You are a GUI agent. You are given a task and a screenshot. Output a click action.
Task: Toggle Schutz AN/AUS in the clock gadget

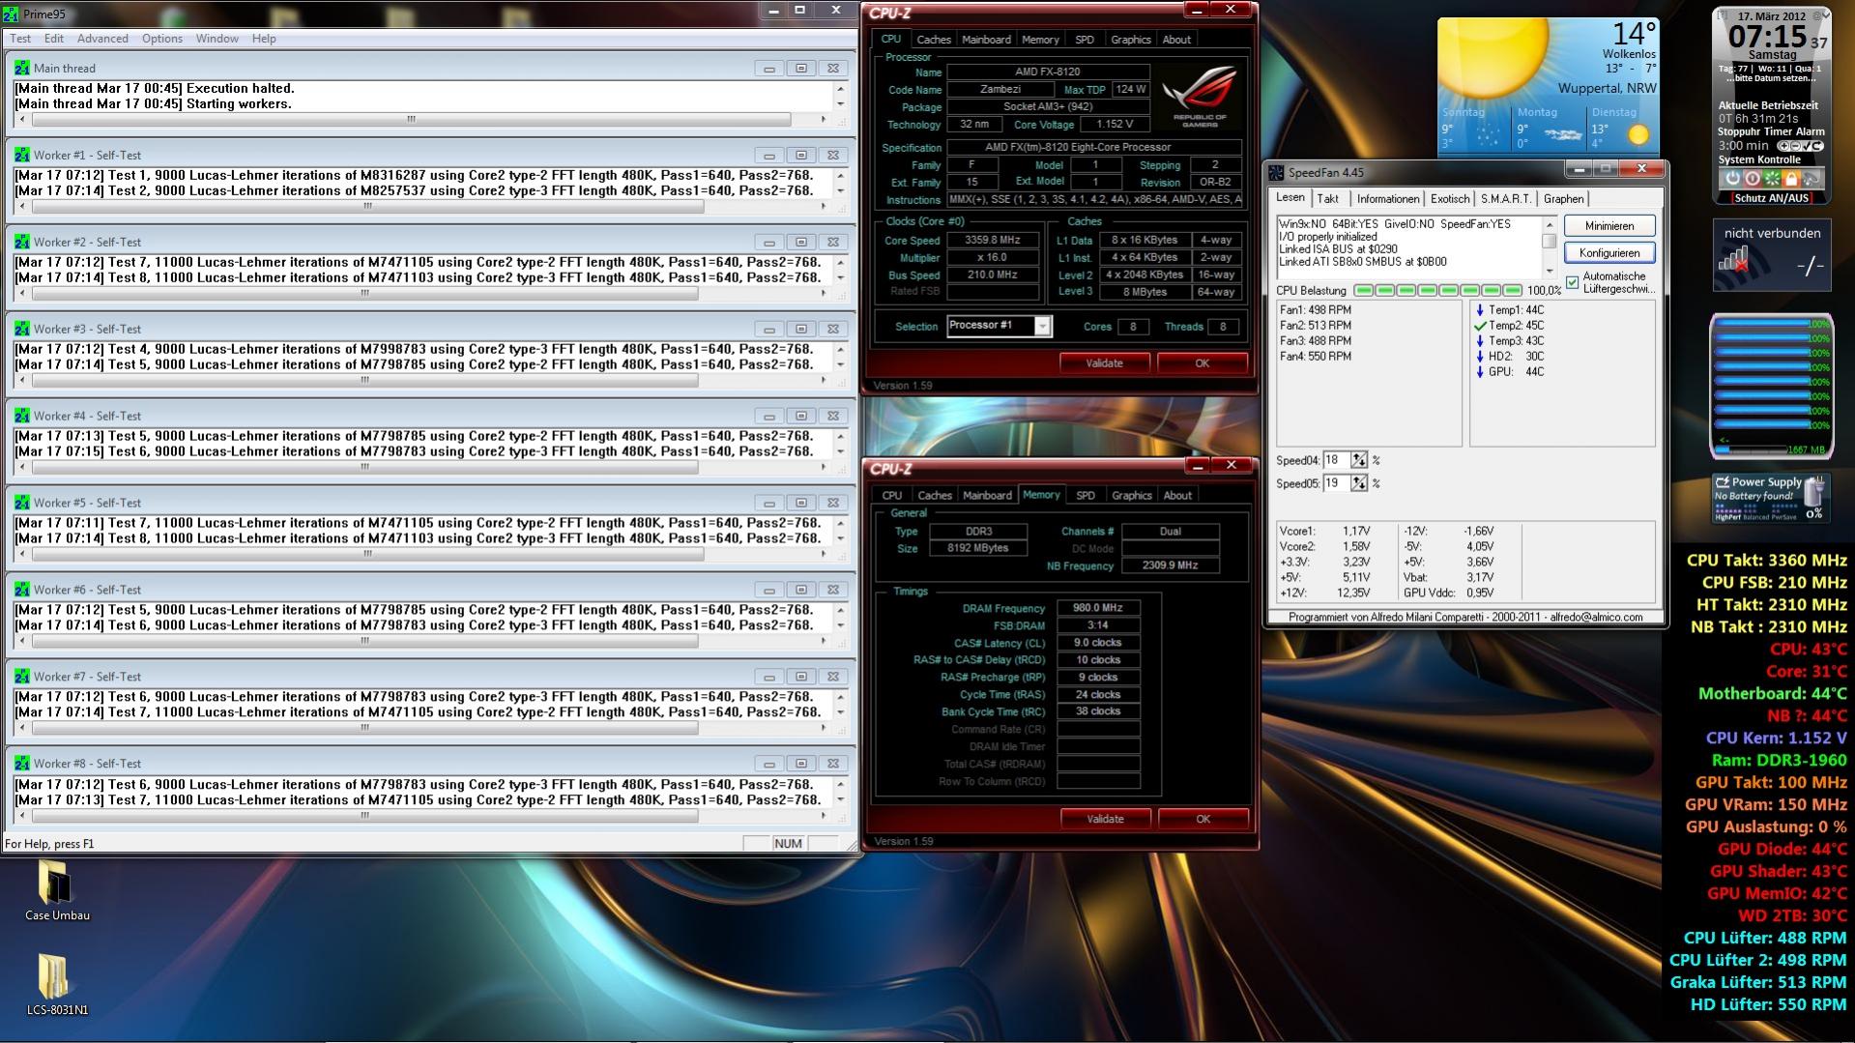click(1771, 198)
